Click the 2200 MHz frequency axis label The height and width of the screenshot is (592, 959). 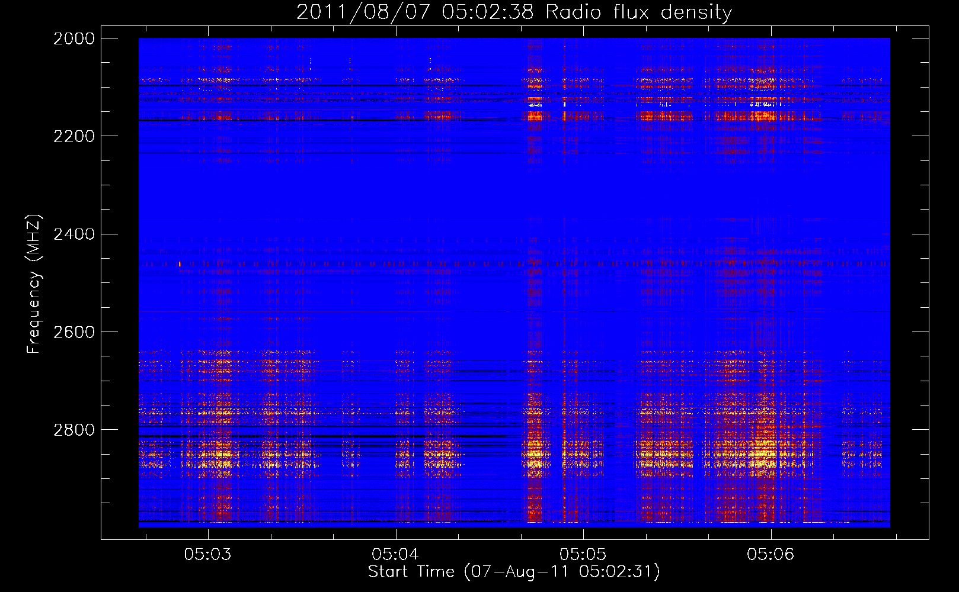(x=74, y=136)
